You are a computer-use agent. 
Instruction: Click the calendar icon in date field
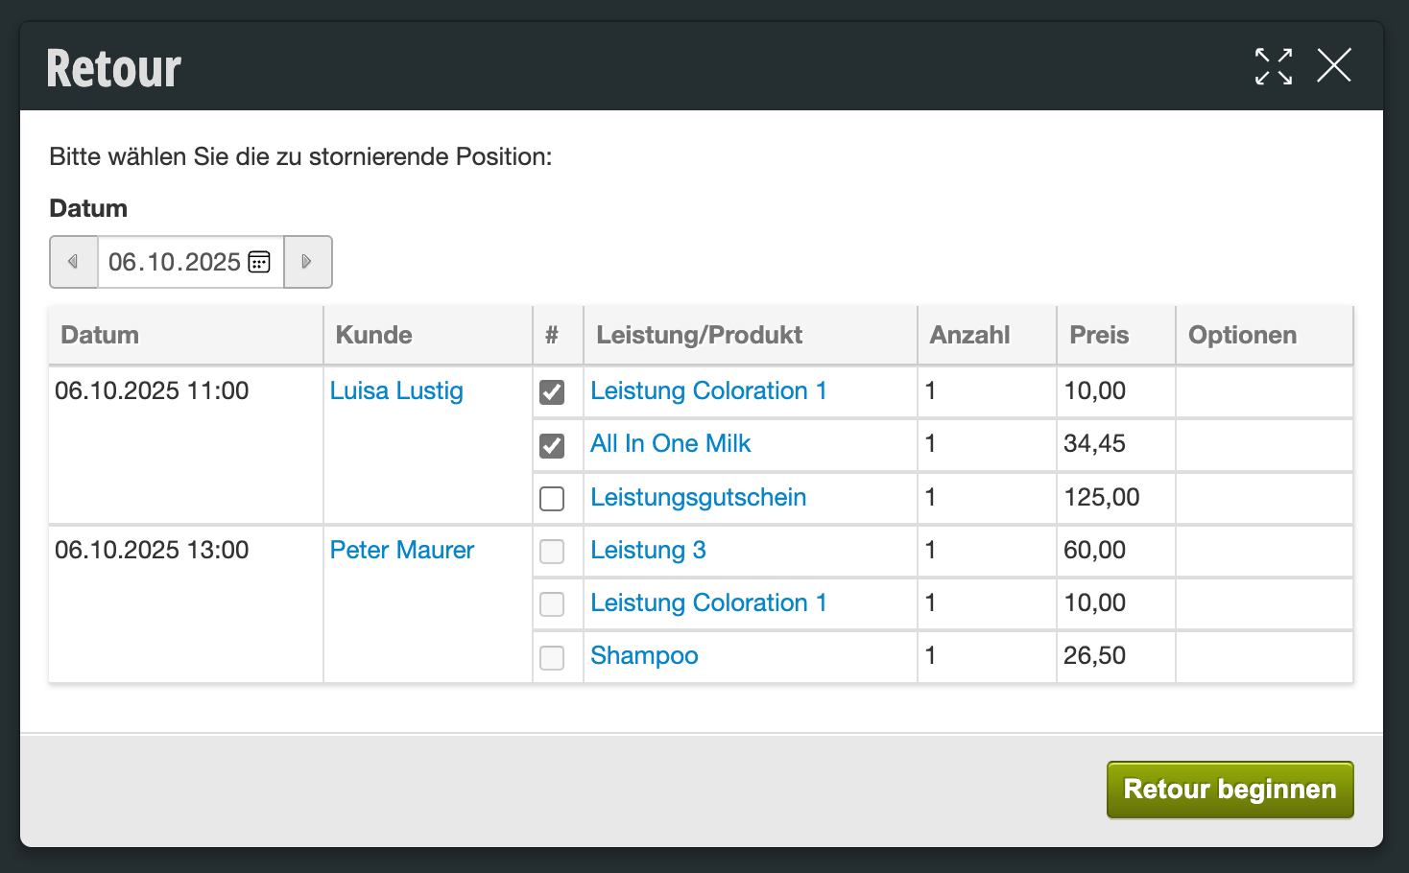click(259, 262)
